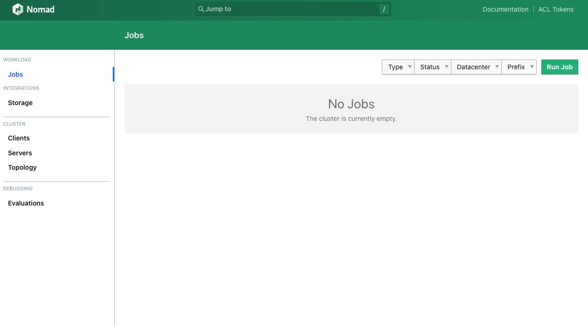The width and height of the screenshot is (588, 325).
Task: Go to the Evaluations debugging page
Action: click(26, 203)
